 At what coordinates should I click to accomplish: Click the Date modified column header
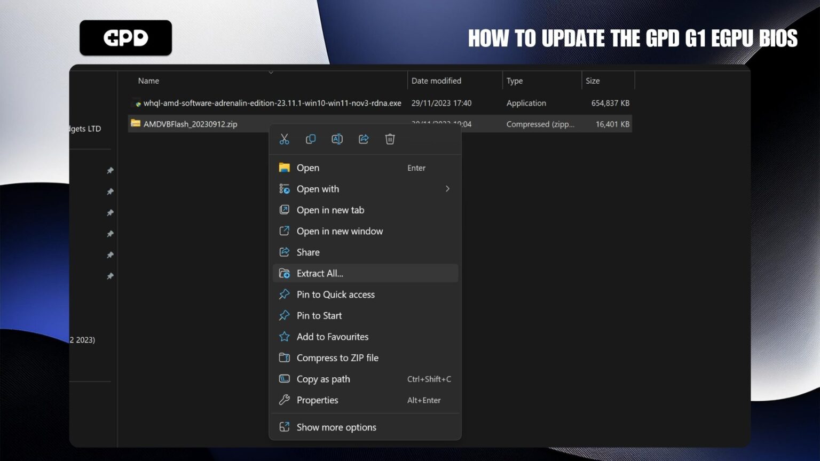tap(436, 80)
